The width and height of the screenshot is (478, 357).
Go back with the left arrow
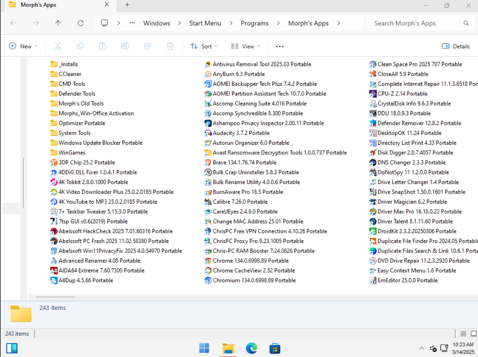point(13,23)
